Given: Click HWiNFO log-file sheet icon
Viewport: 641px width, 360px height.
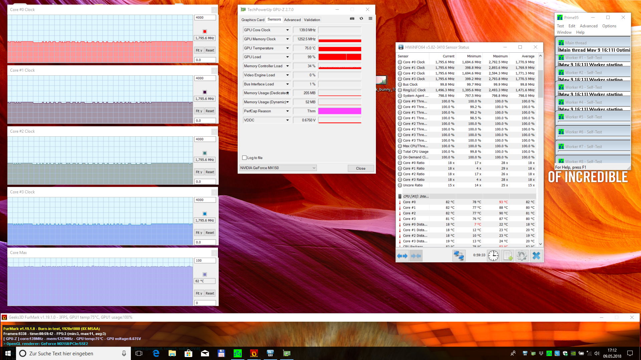Looking at the screenshot, I should click(508, 256).
